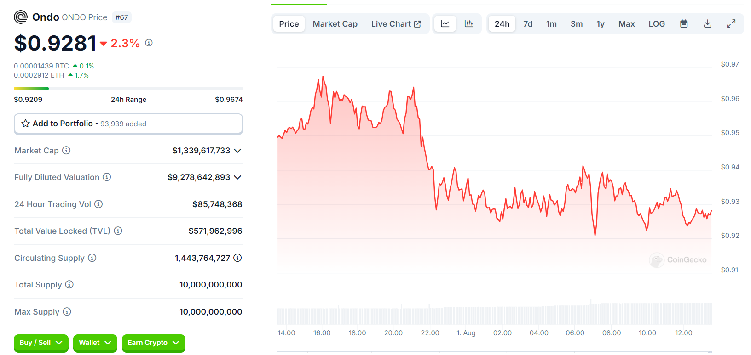Select 7d time range
Image resolution: width=751 pixels, height=355 pixels.
pos(528,24)
